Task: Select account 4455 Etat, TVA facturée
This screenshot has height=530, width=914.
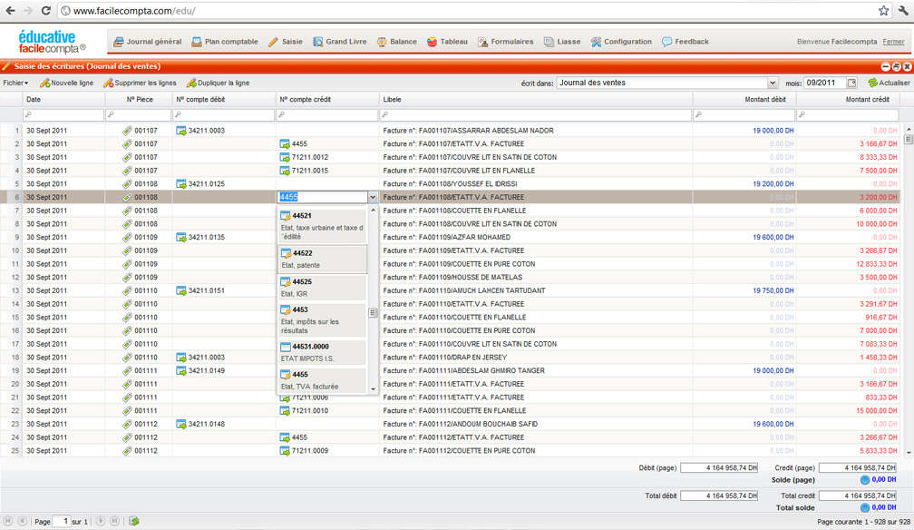Action: click(323, 380)
